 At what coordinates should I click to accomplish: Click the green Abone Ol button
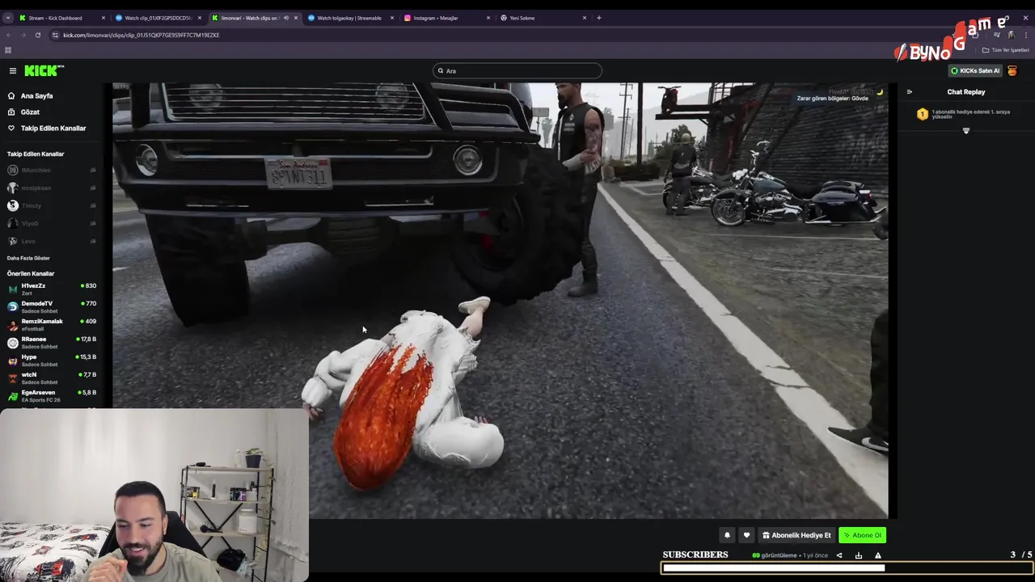point(862,535)
